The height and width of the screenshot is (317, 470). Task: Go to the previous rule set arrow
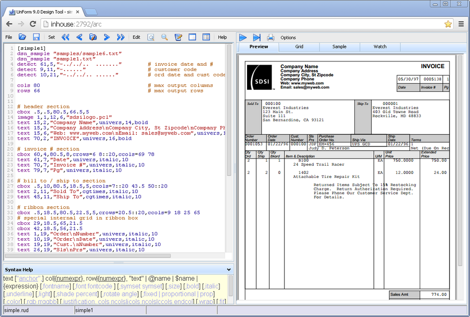[79, 37]
